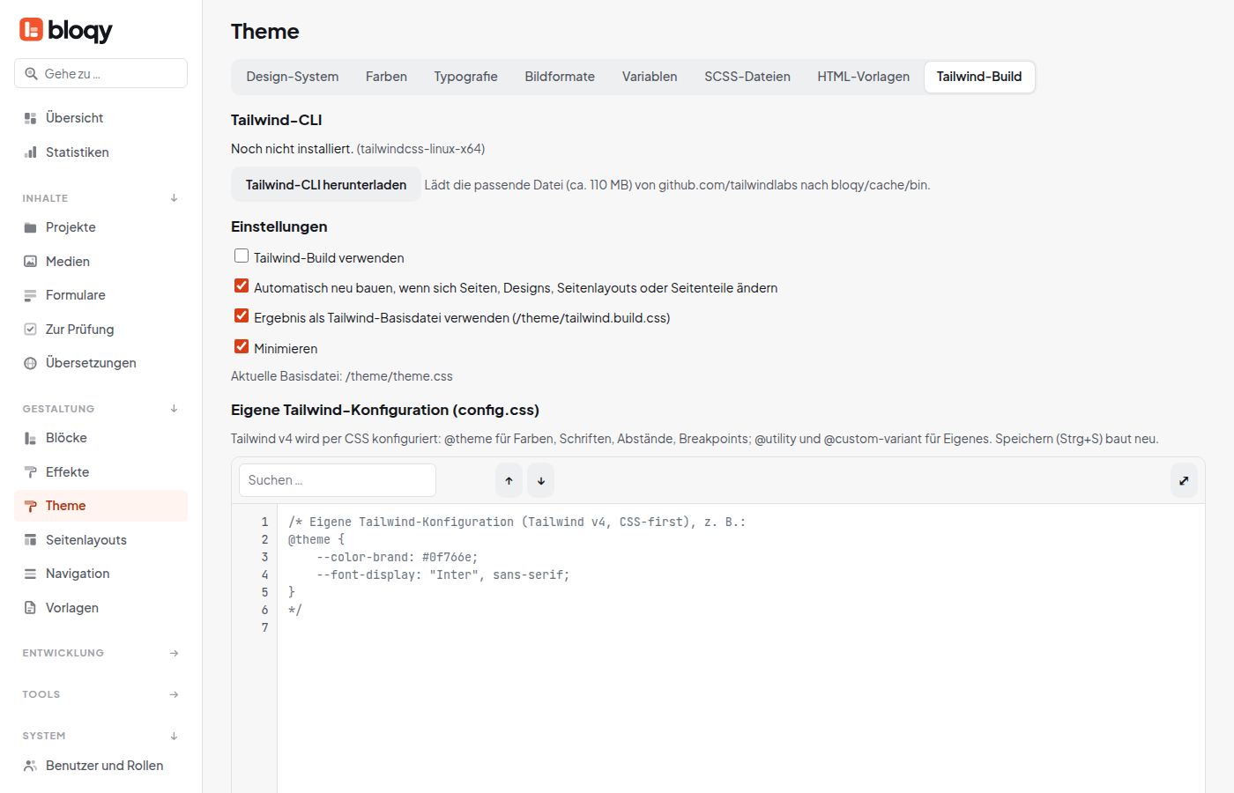Click code line with --color-brand: #0f766e

pyautogui.click(x=398, y=557)
